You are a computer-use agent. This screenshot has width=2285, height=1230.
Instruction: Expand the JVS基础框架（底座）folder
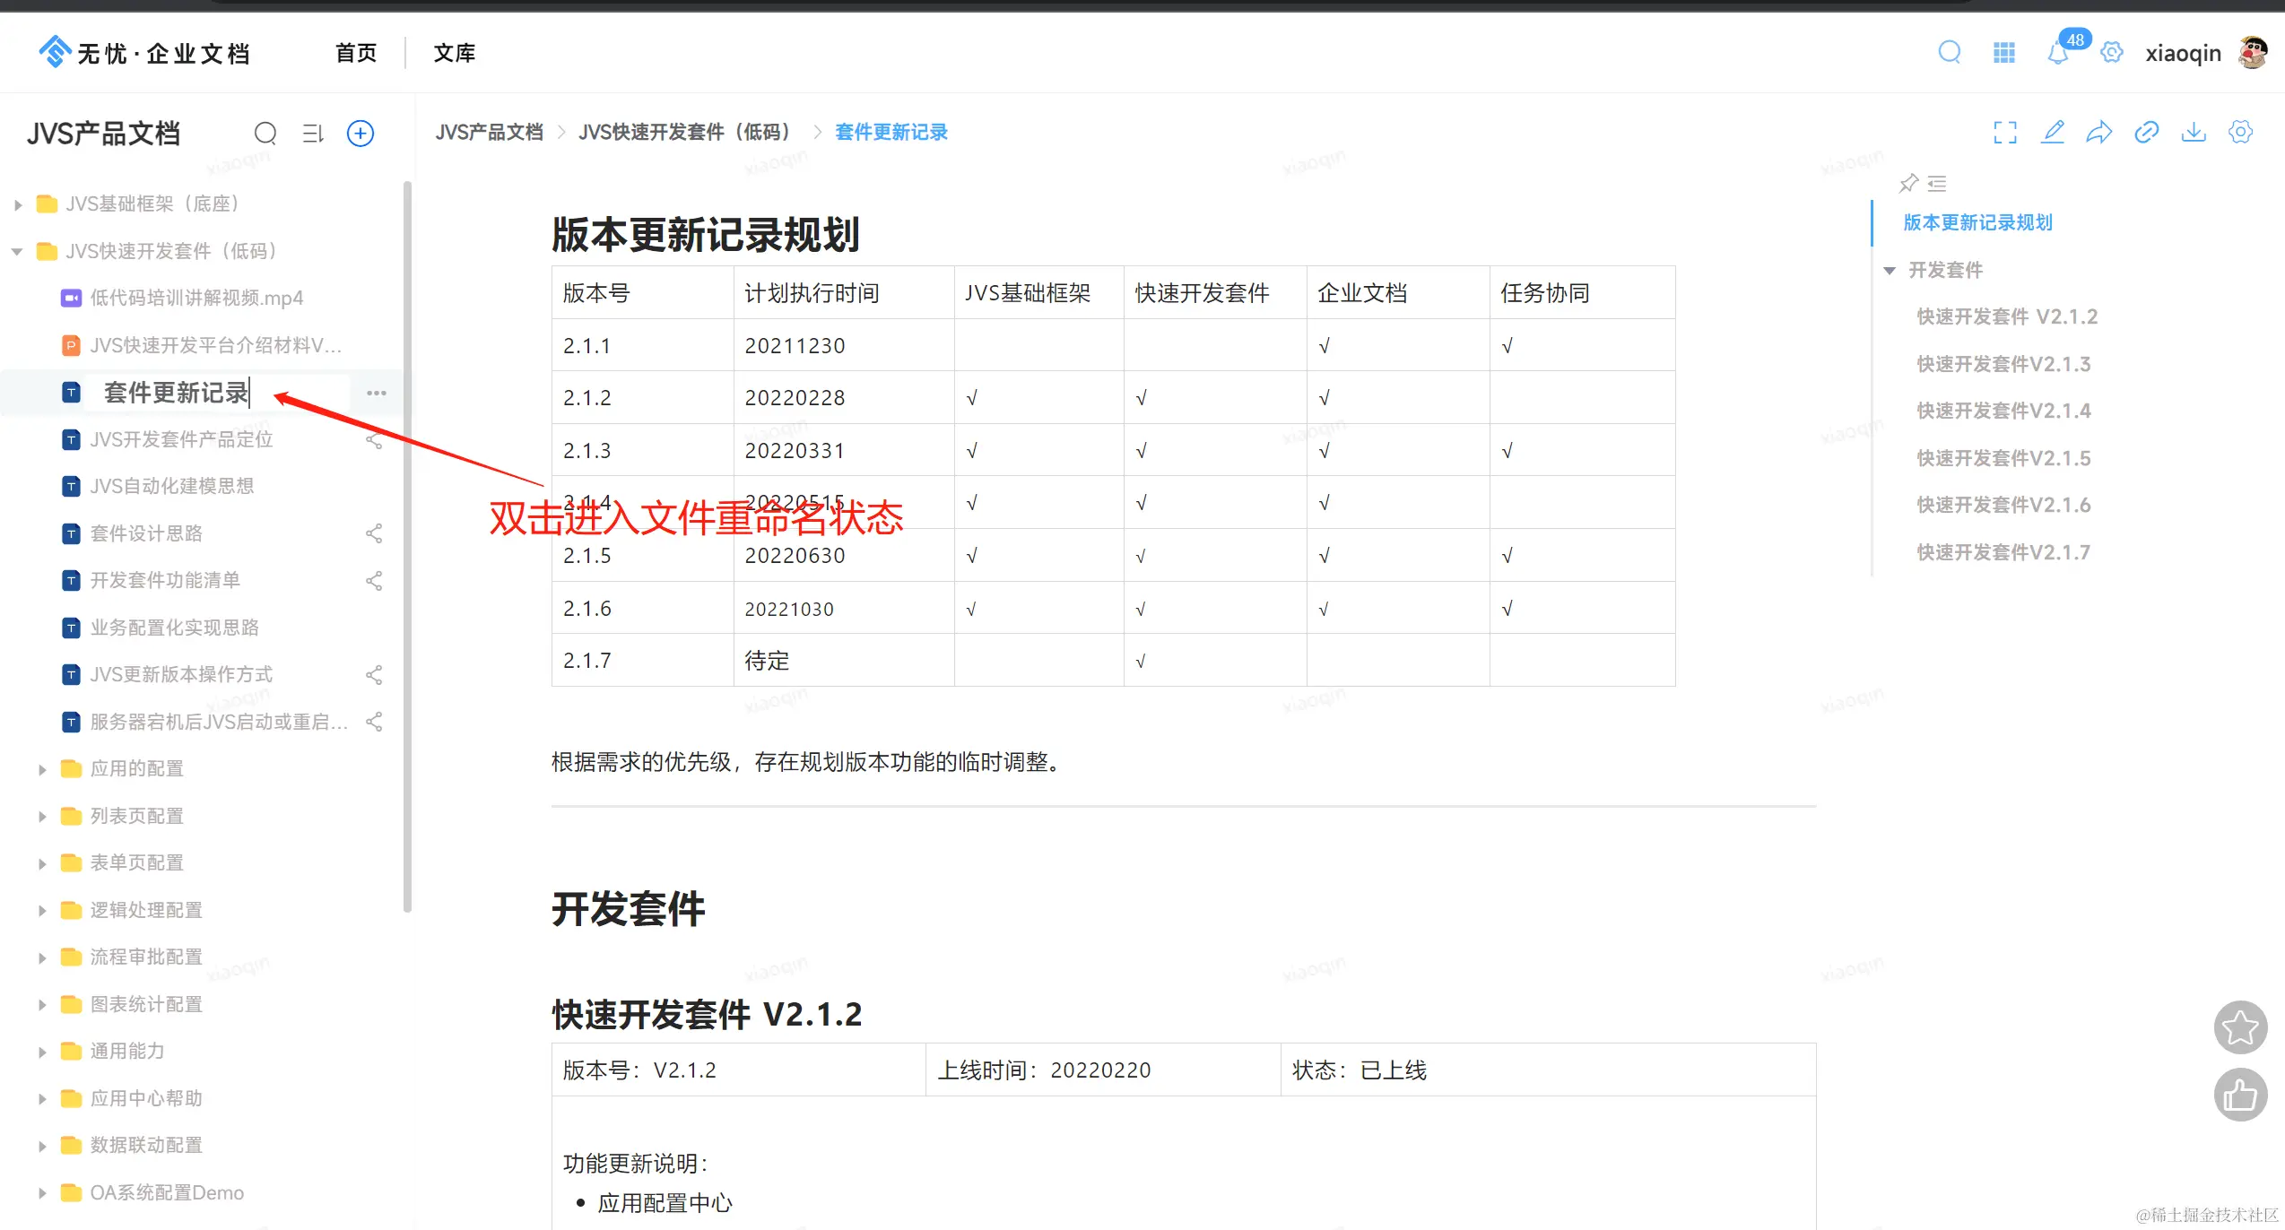tap(18, 204)
